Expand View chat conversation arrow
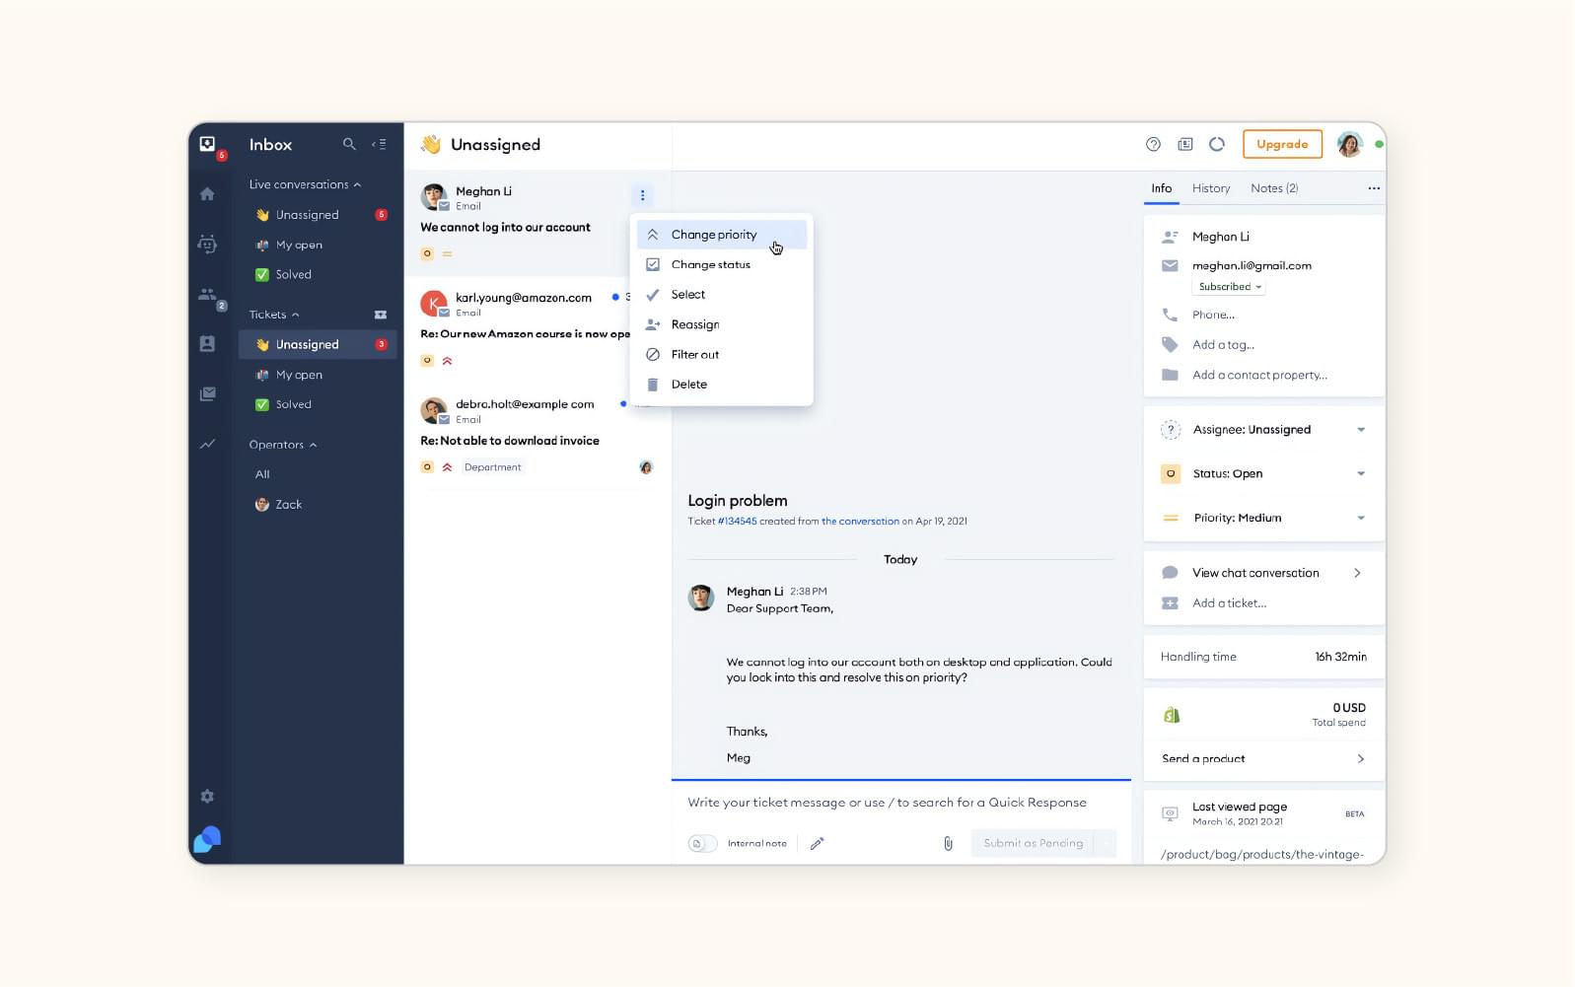Viewport: 1575px width, 987px height. (1357, 573)
